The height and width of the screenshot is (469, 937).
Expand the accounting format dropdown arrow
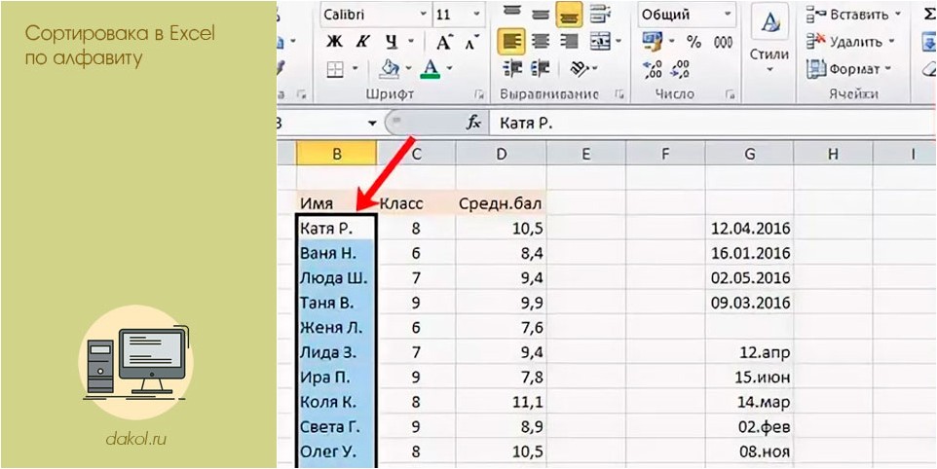tap(672, 42)
